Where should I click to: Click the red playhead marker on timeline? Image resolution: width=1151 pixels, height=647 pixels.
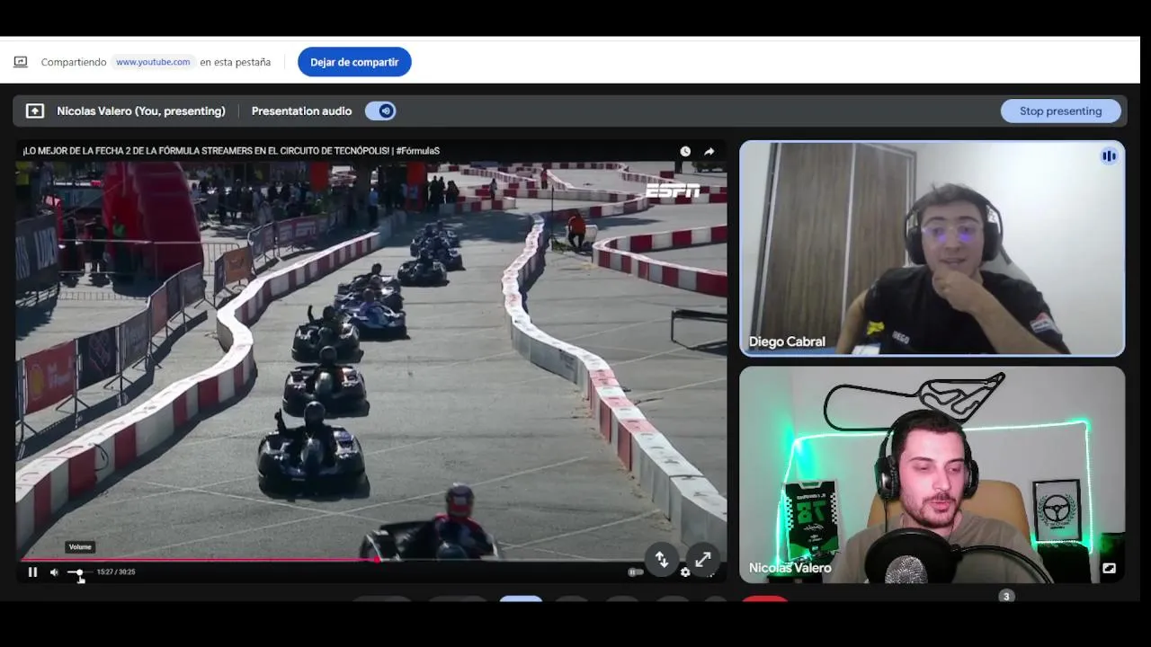point(376,560)
